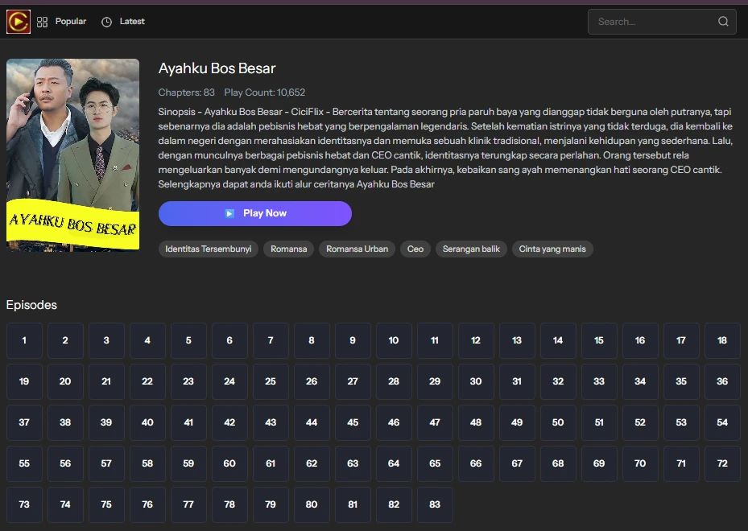Select the Identitas Tersembunyi tag
The image size is (748, 531).
pyautogui.click(x=209, y=249)
